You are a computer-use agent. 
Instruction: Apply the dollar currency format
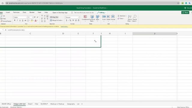(x=67, y=20)
